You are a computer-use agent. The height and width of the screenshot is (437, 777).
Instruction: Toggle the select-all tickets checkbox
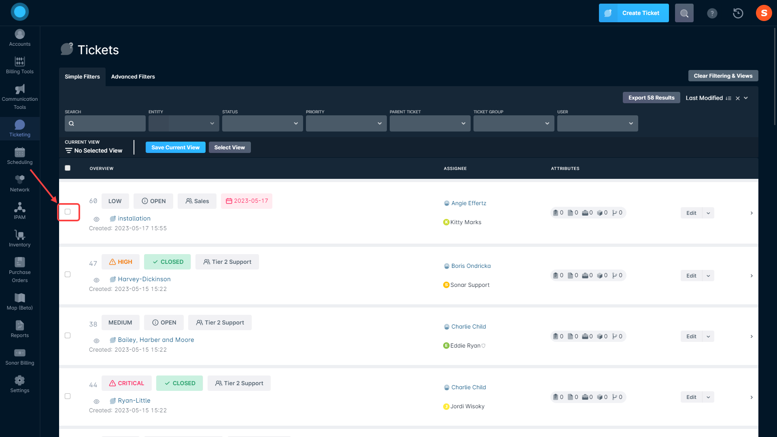68,168
